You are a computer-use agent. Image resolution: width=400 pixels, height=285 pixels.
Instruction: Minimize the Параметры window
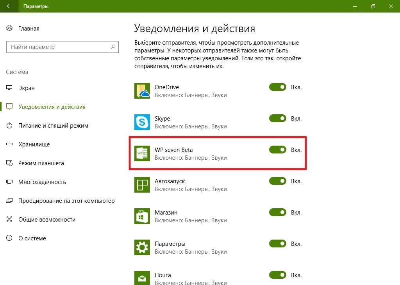[355, 6]
